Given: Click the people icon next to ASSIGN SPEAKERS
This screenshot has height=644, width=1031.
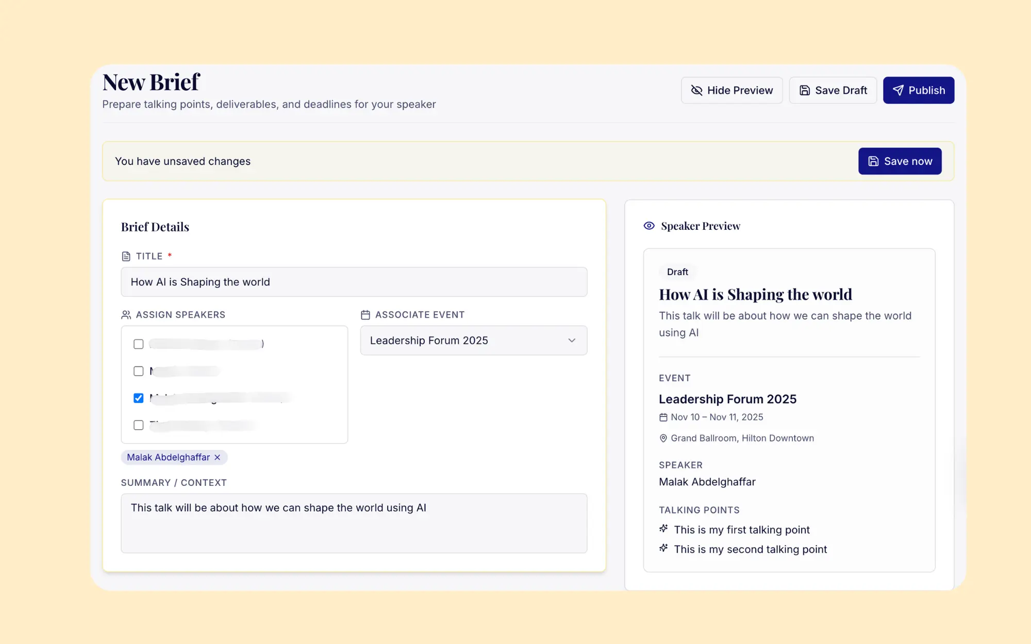Looking at the screenshot, I should [126, 315].
